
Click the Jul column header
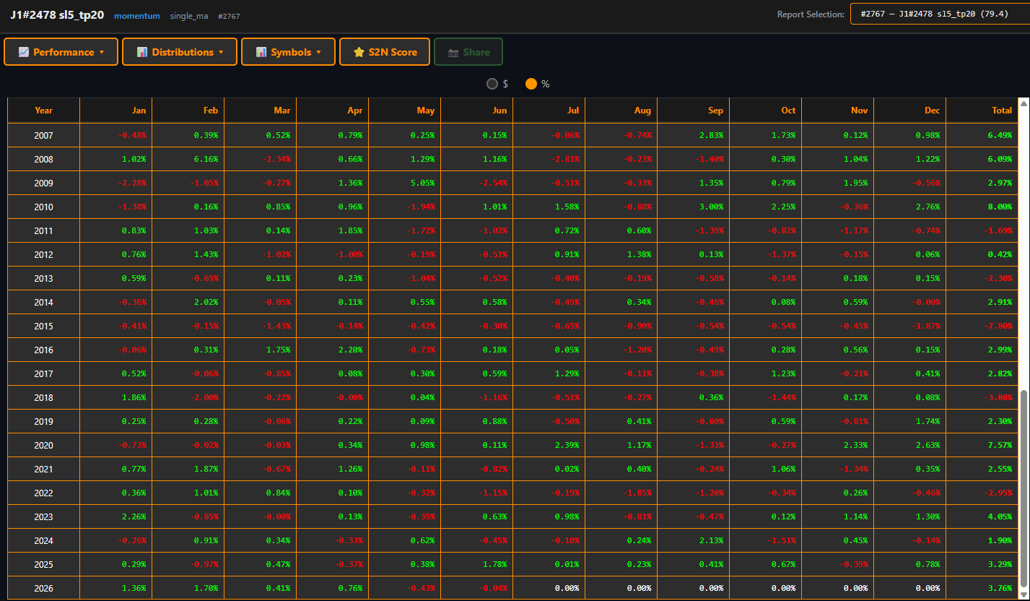pyautogui.click(x=549, y=111)
